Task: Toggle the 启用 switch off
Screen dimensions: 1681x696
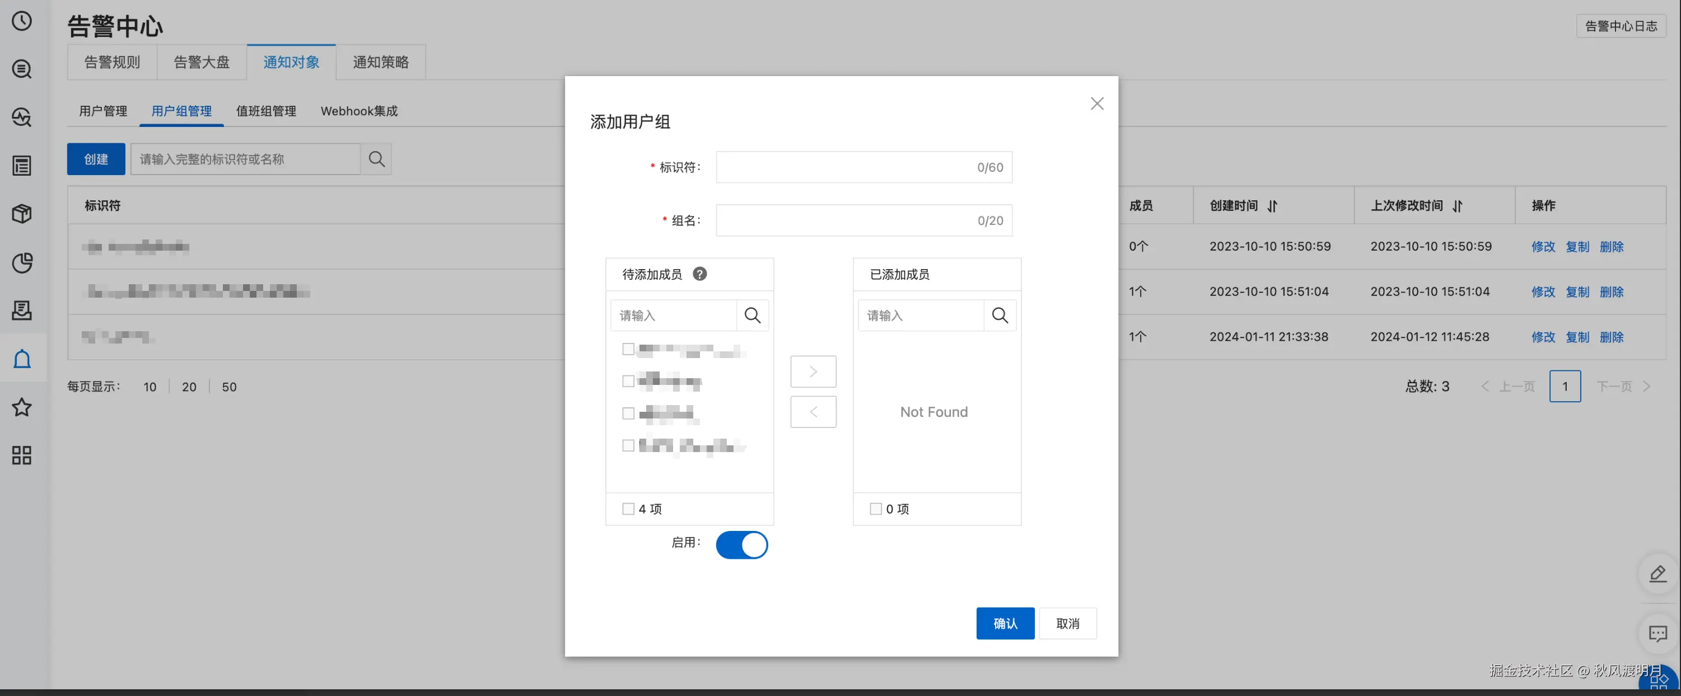Action: pyautogui.click(x=741, y=545)
